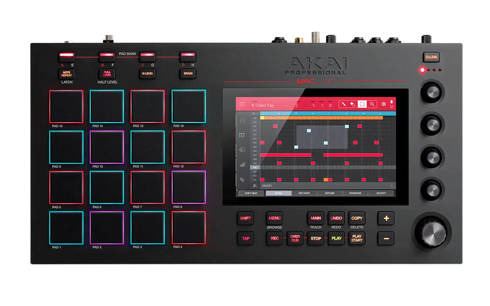Toggle the Full Level button
This screenshot has width=490, height=306.
[x=107, y=74]
